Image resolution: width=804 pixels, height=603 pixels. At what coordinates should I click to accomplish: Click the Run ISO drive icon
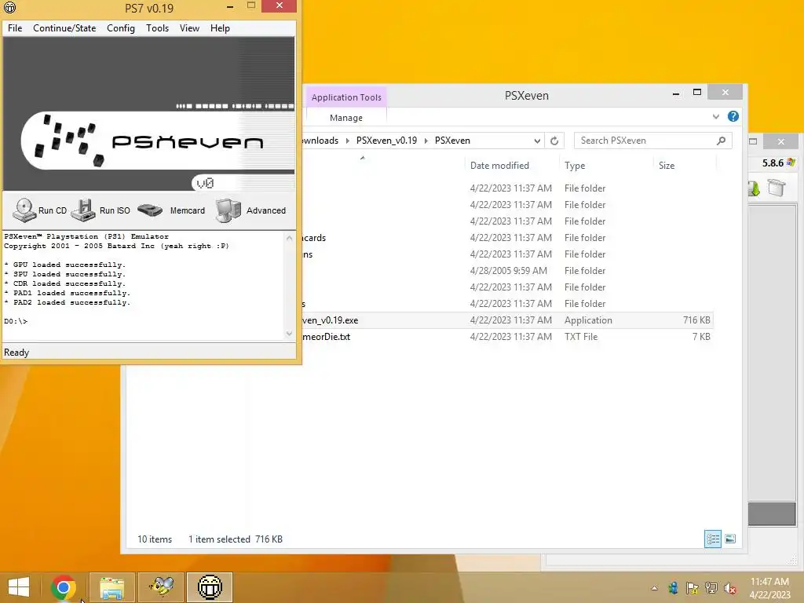click(83, 210)
